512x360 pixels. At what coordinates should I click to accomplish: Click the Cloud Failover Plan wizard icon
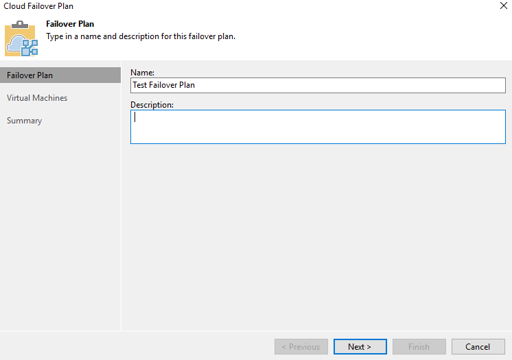point(22,38)
